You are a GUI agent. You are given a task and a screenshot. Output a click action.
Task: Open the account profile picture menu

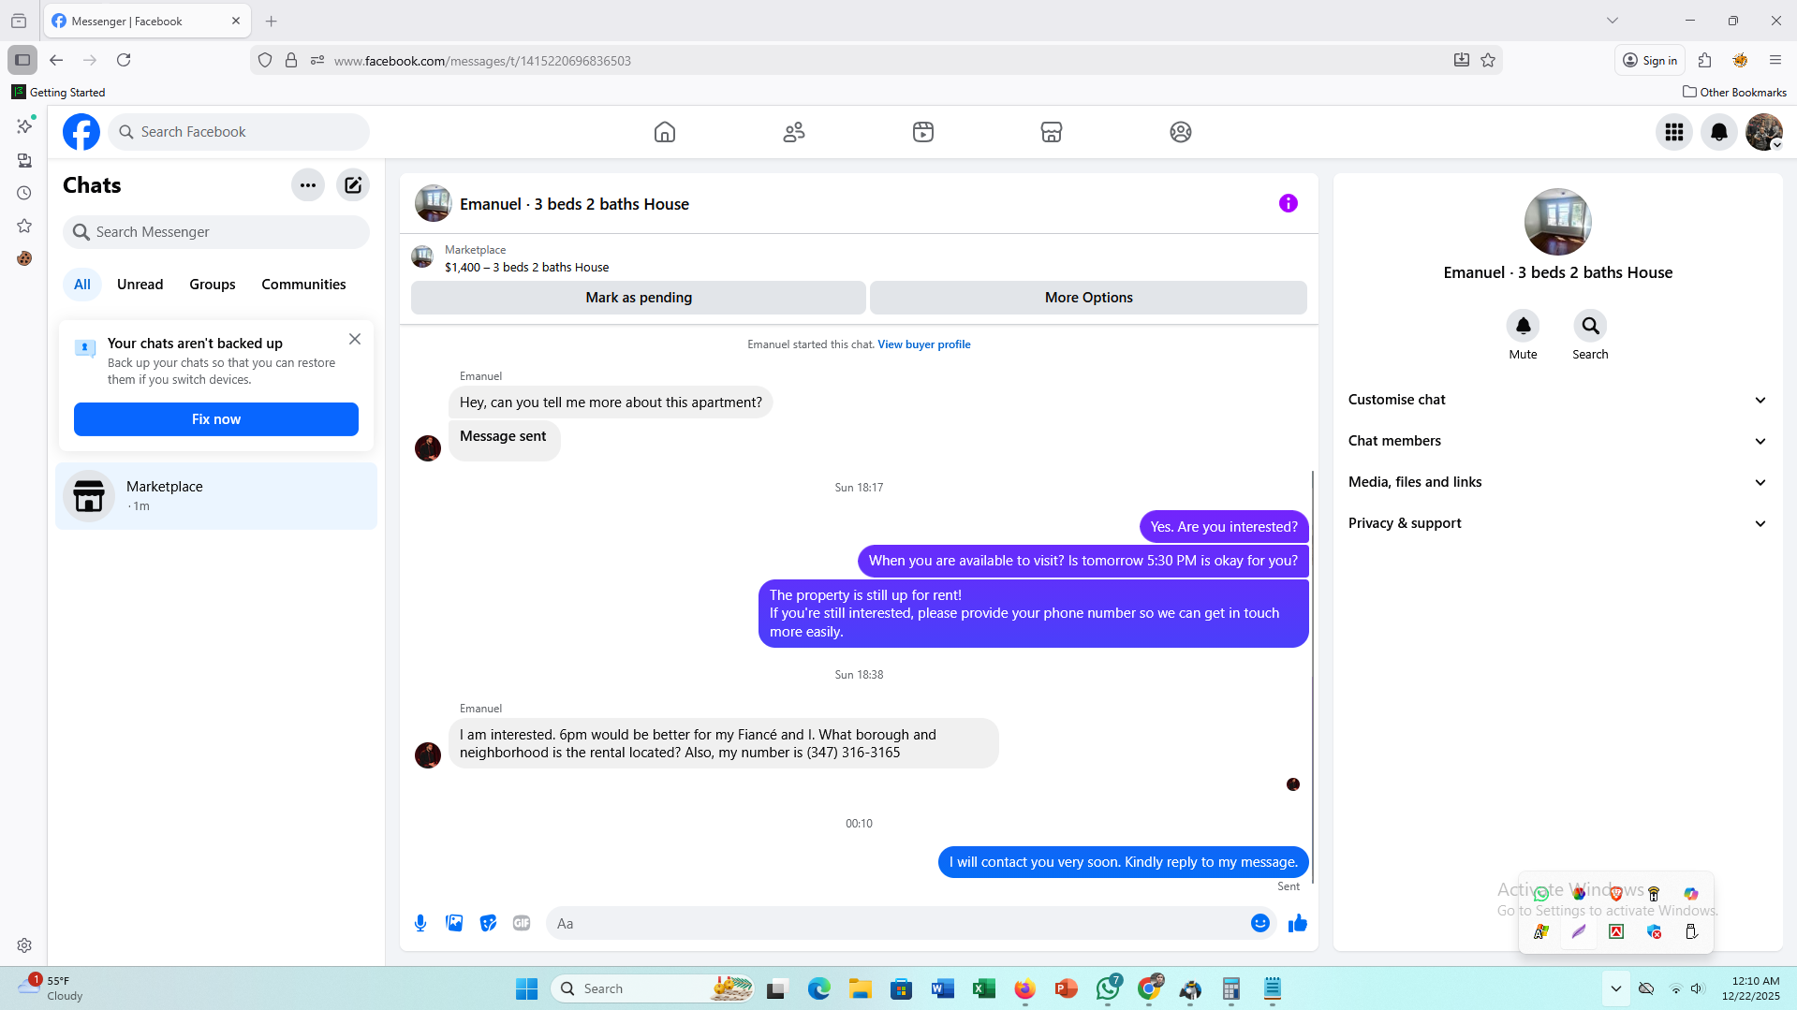point(1764,132)
